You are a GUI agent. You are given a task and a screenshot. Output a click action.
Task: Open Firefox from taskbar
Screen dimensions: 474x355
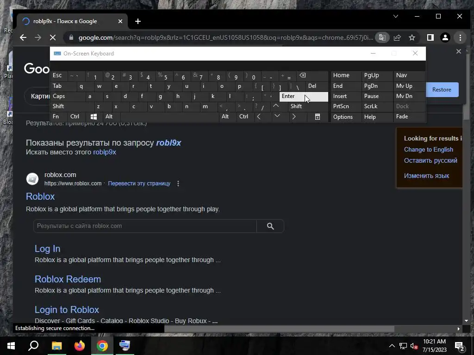(80, 346)
